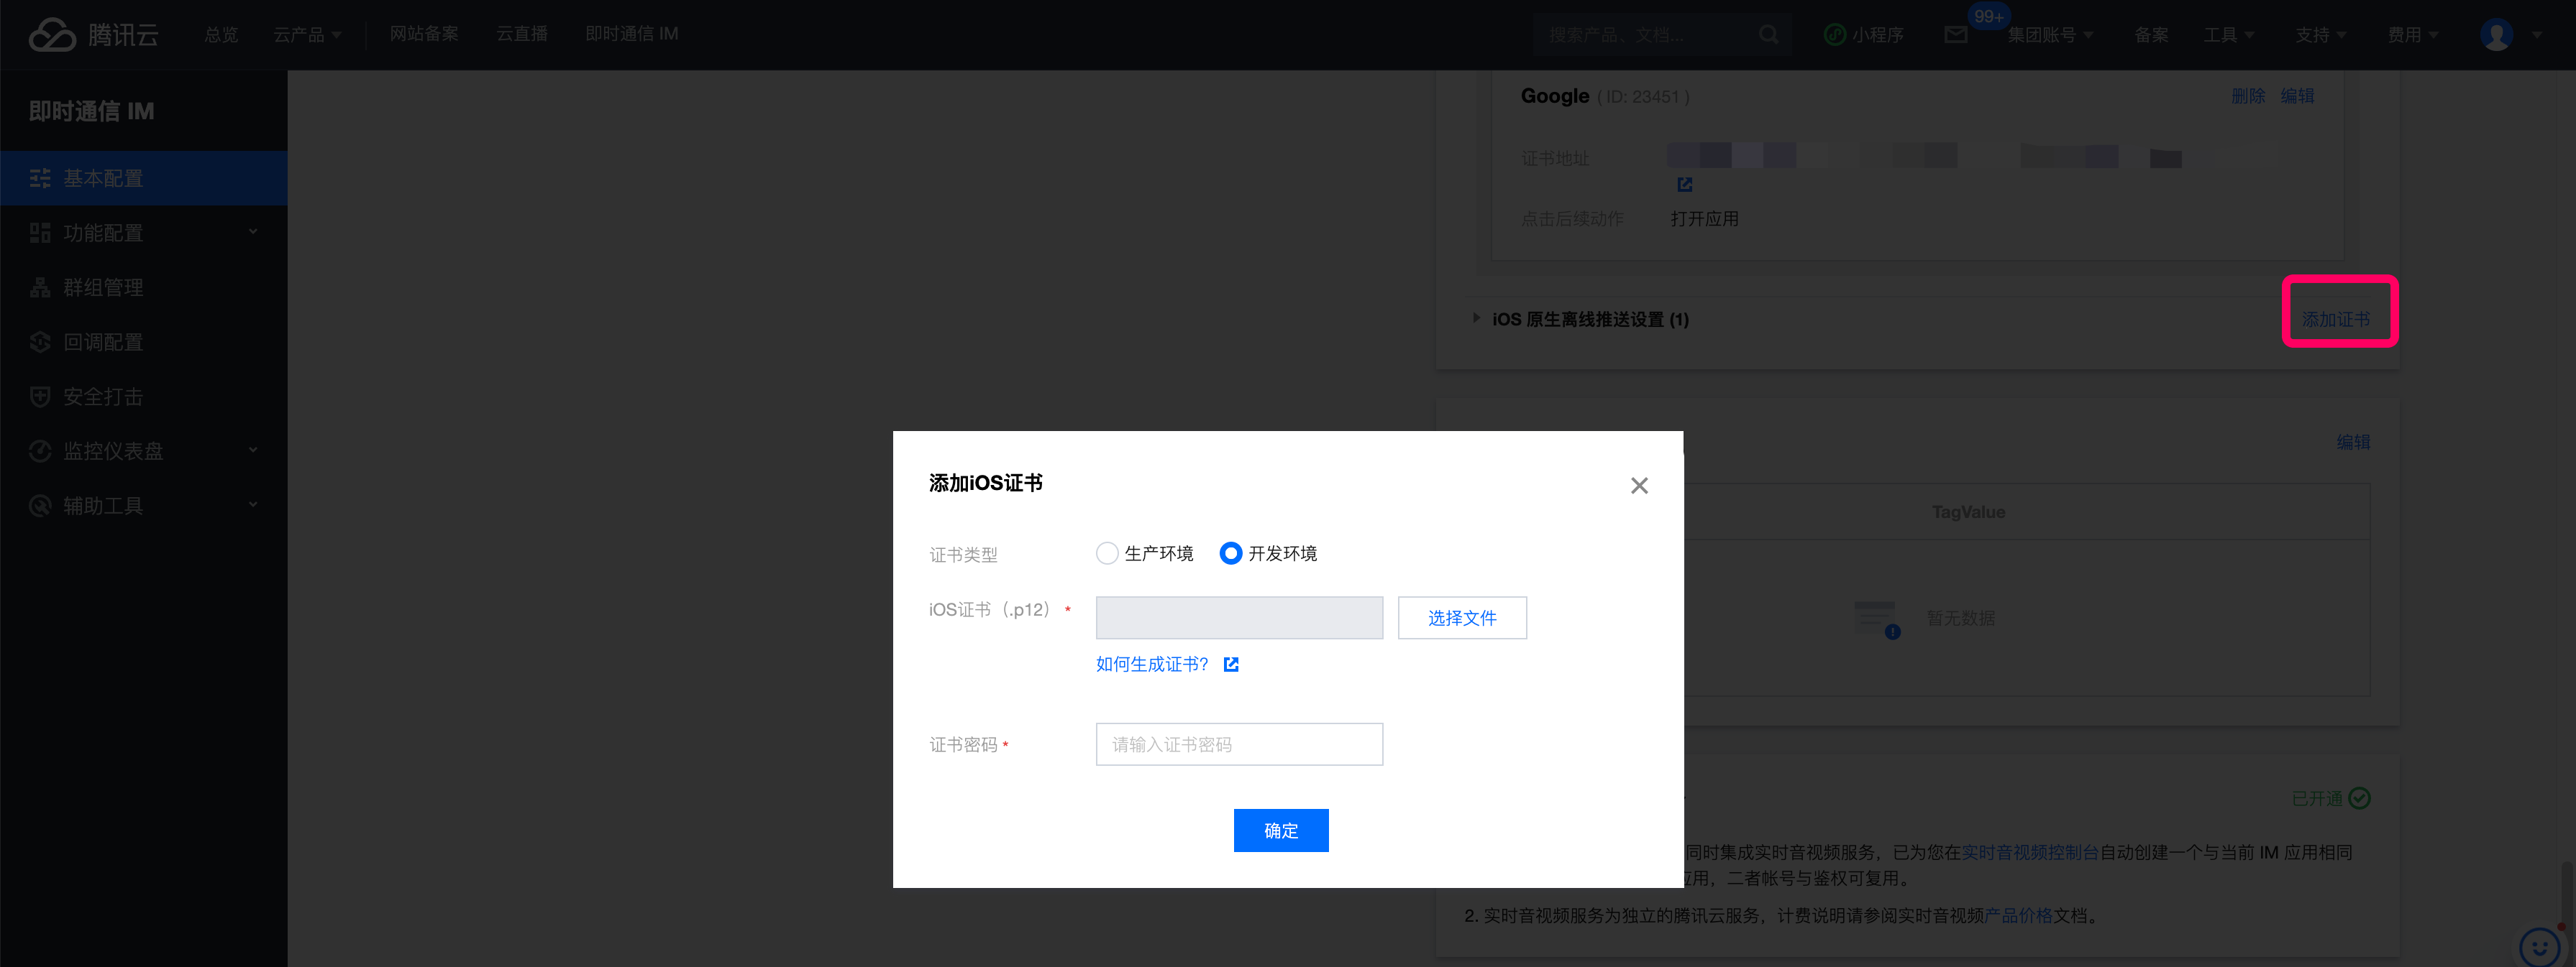Expand iOS 原生离线推送设置 section triangle
Screen dimensions: 2576x967
tap(1476, 319)
